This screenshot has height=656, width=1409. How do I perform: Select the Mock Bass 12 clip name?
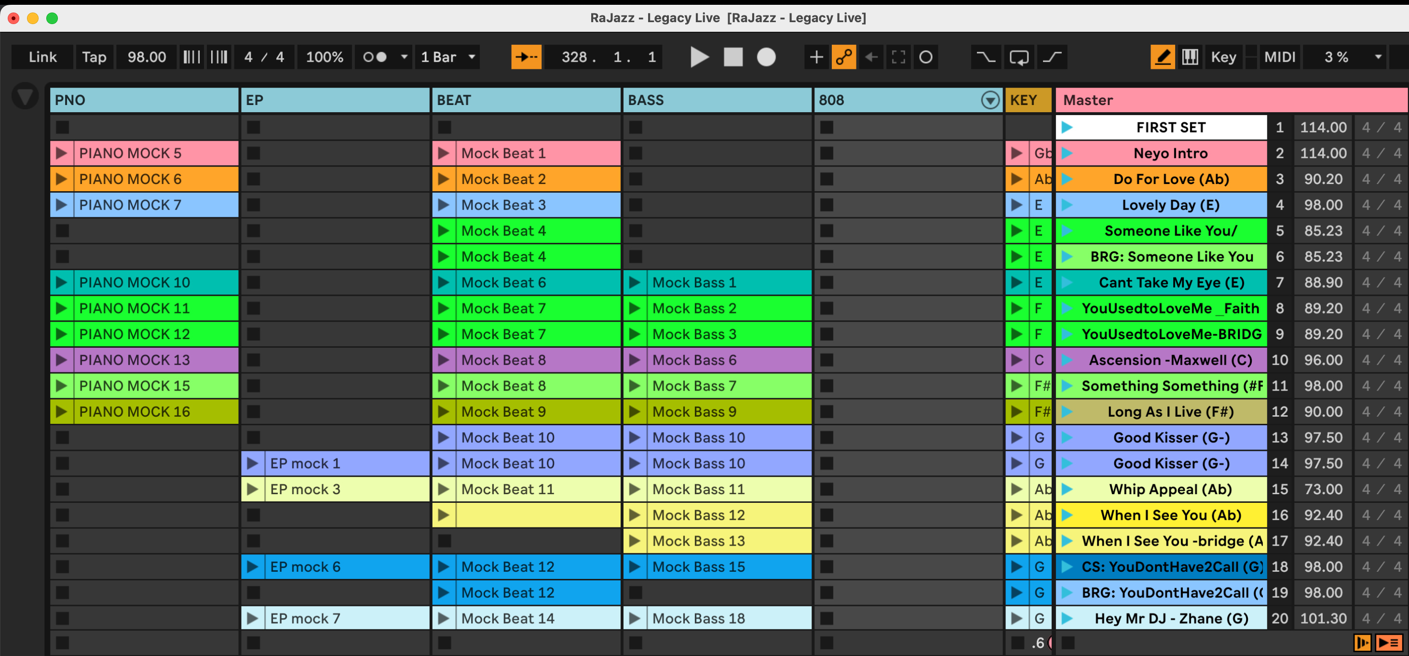[x=699, y=515]
